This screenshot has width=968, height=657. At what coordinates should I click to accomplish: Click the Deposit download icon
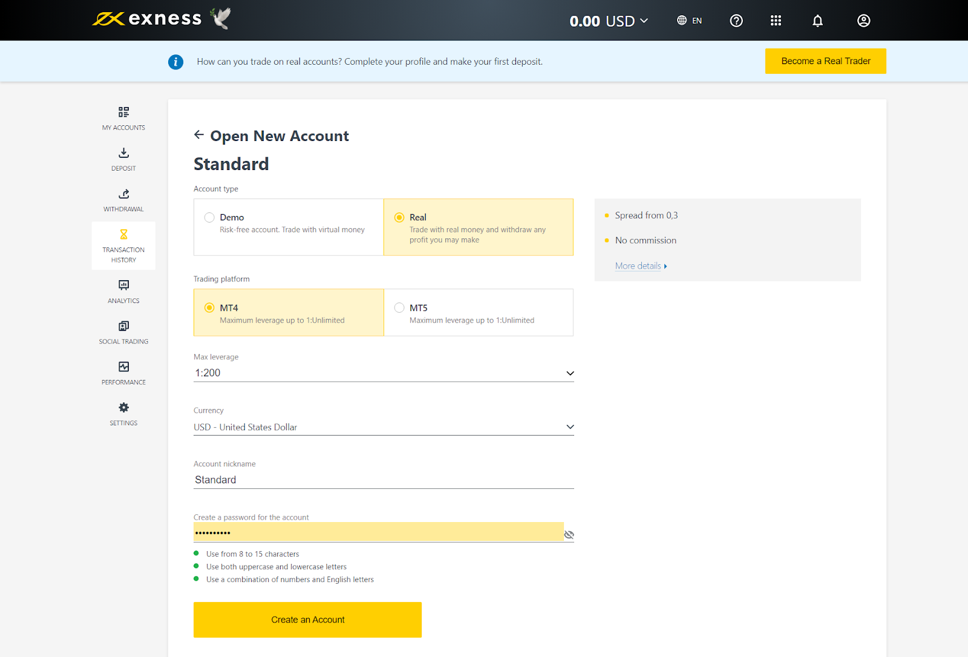(123, 152)
